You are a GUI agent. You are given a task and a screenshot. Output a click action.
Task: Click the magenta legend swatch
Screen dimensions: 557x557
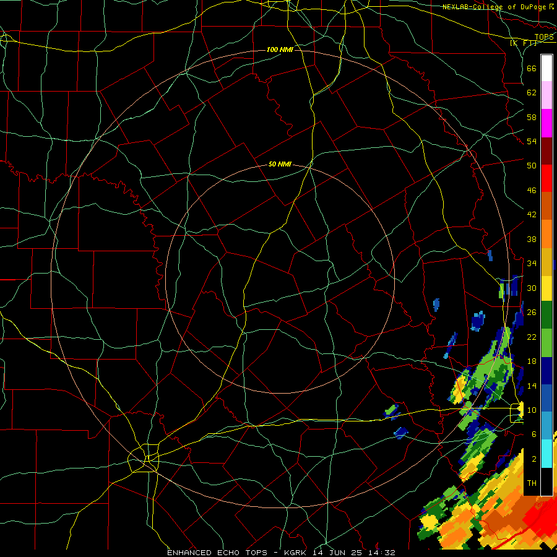pos(546,123)
